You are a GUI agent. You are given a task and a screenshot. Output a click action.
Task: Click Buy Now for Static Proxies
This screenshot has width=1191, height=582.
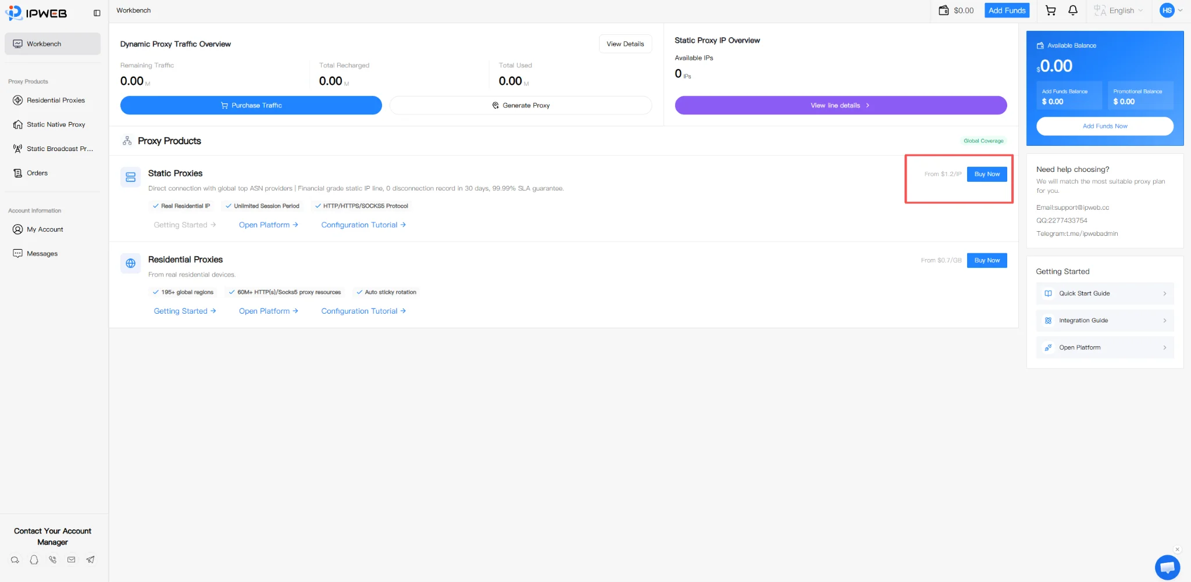(x=987, y=174)
